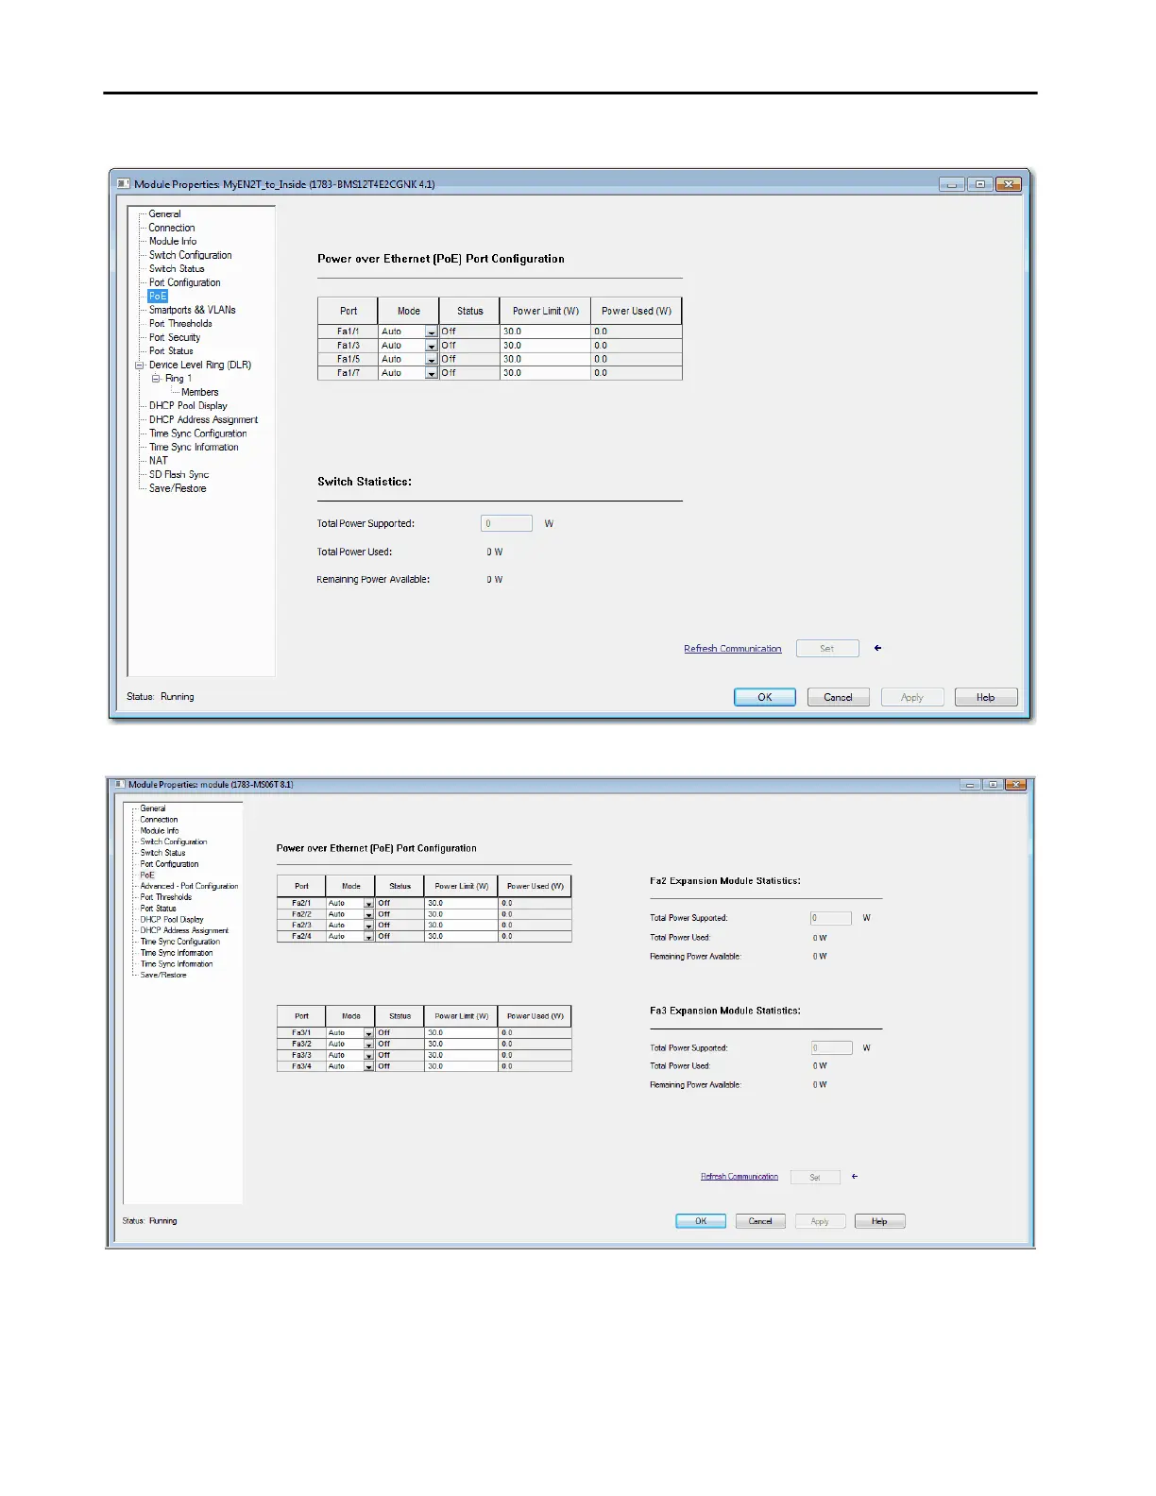Open Mode dropdown for port Fa2/1
This screenshot has width=1156, height=1496.
(x=368, y=904)
